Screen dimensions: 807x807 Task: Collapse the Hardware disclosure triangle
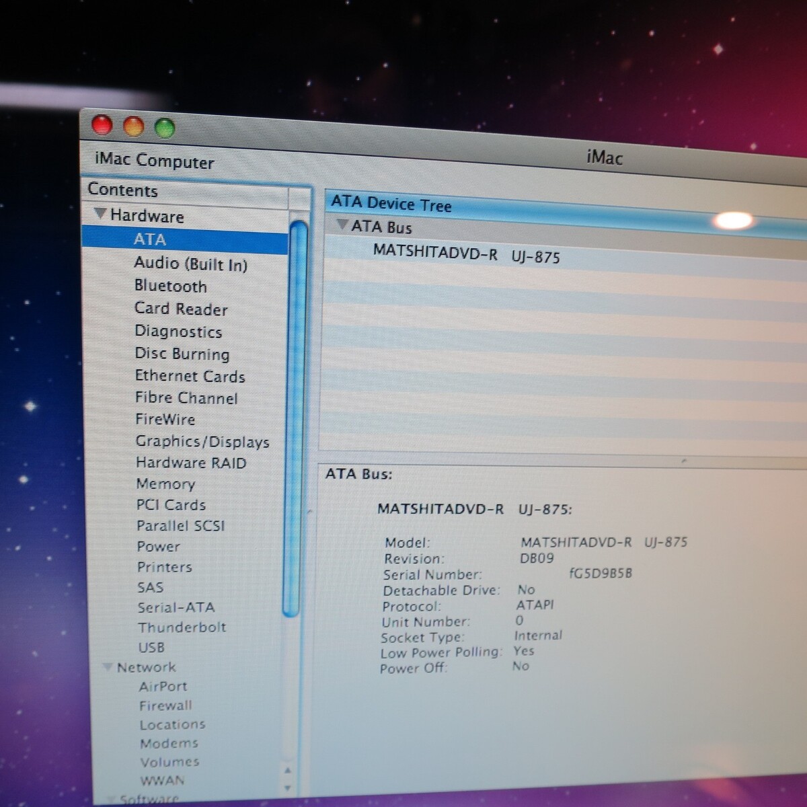click(x=100, y=214)
